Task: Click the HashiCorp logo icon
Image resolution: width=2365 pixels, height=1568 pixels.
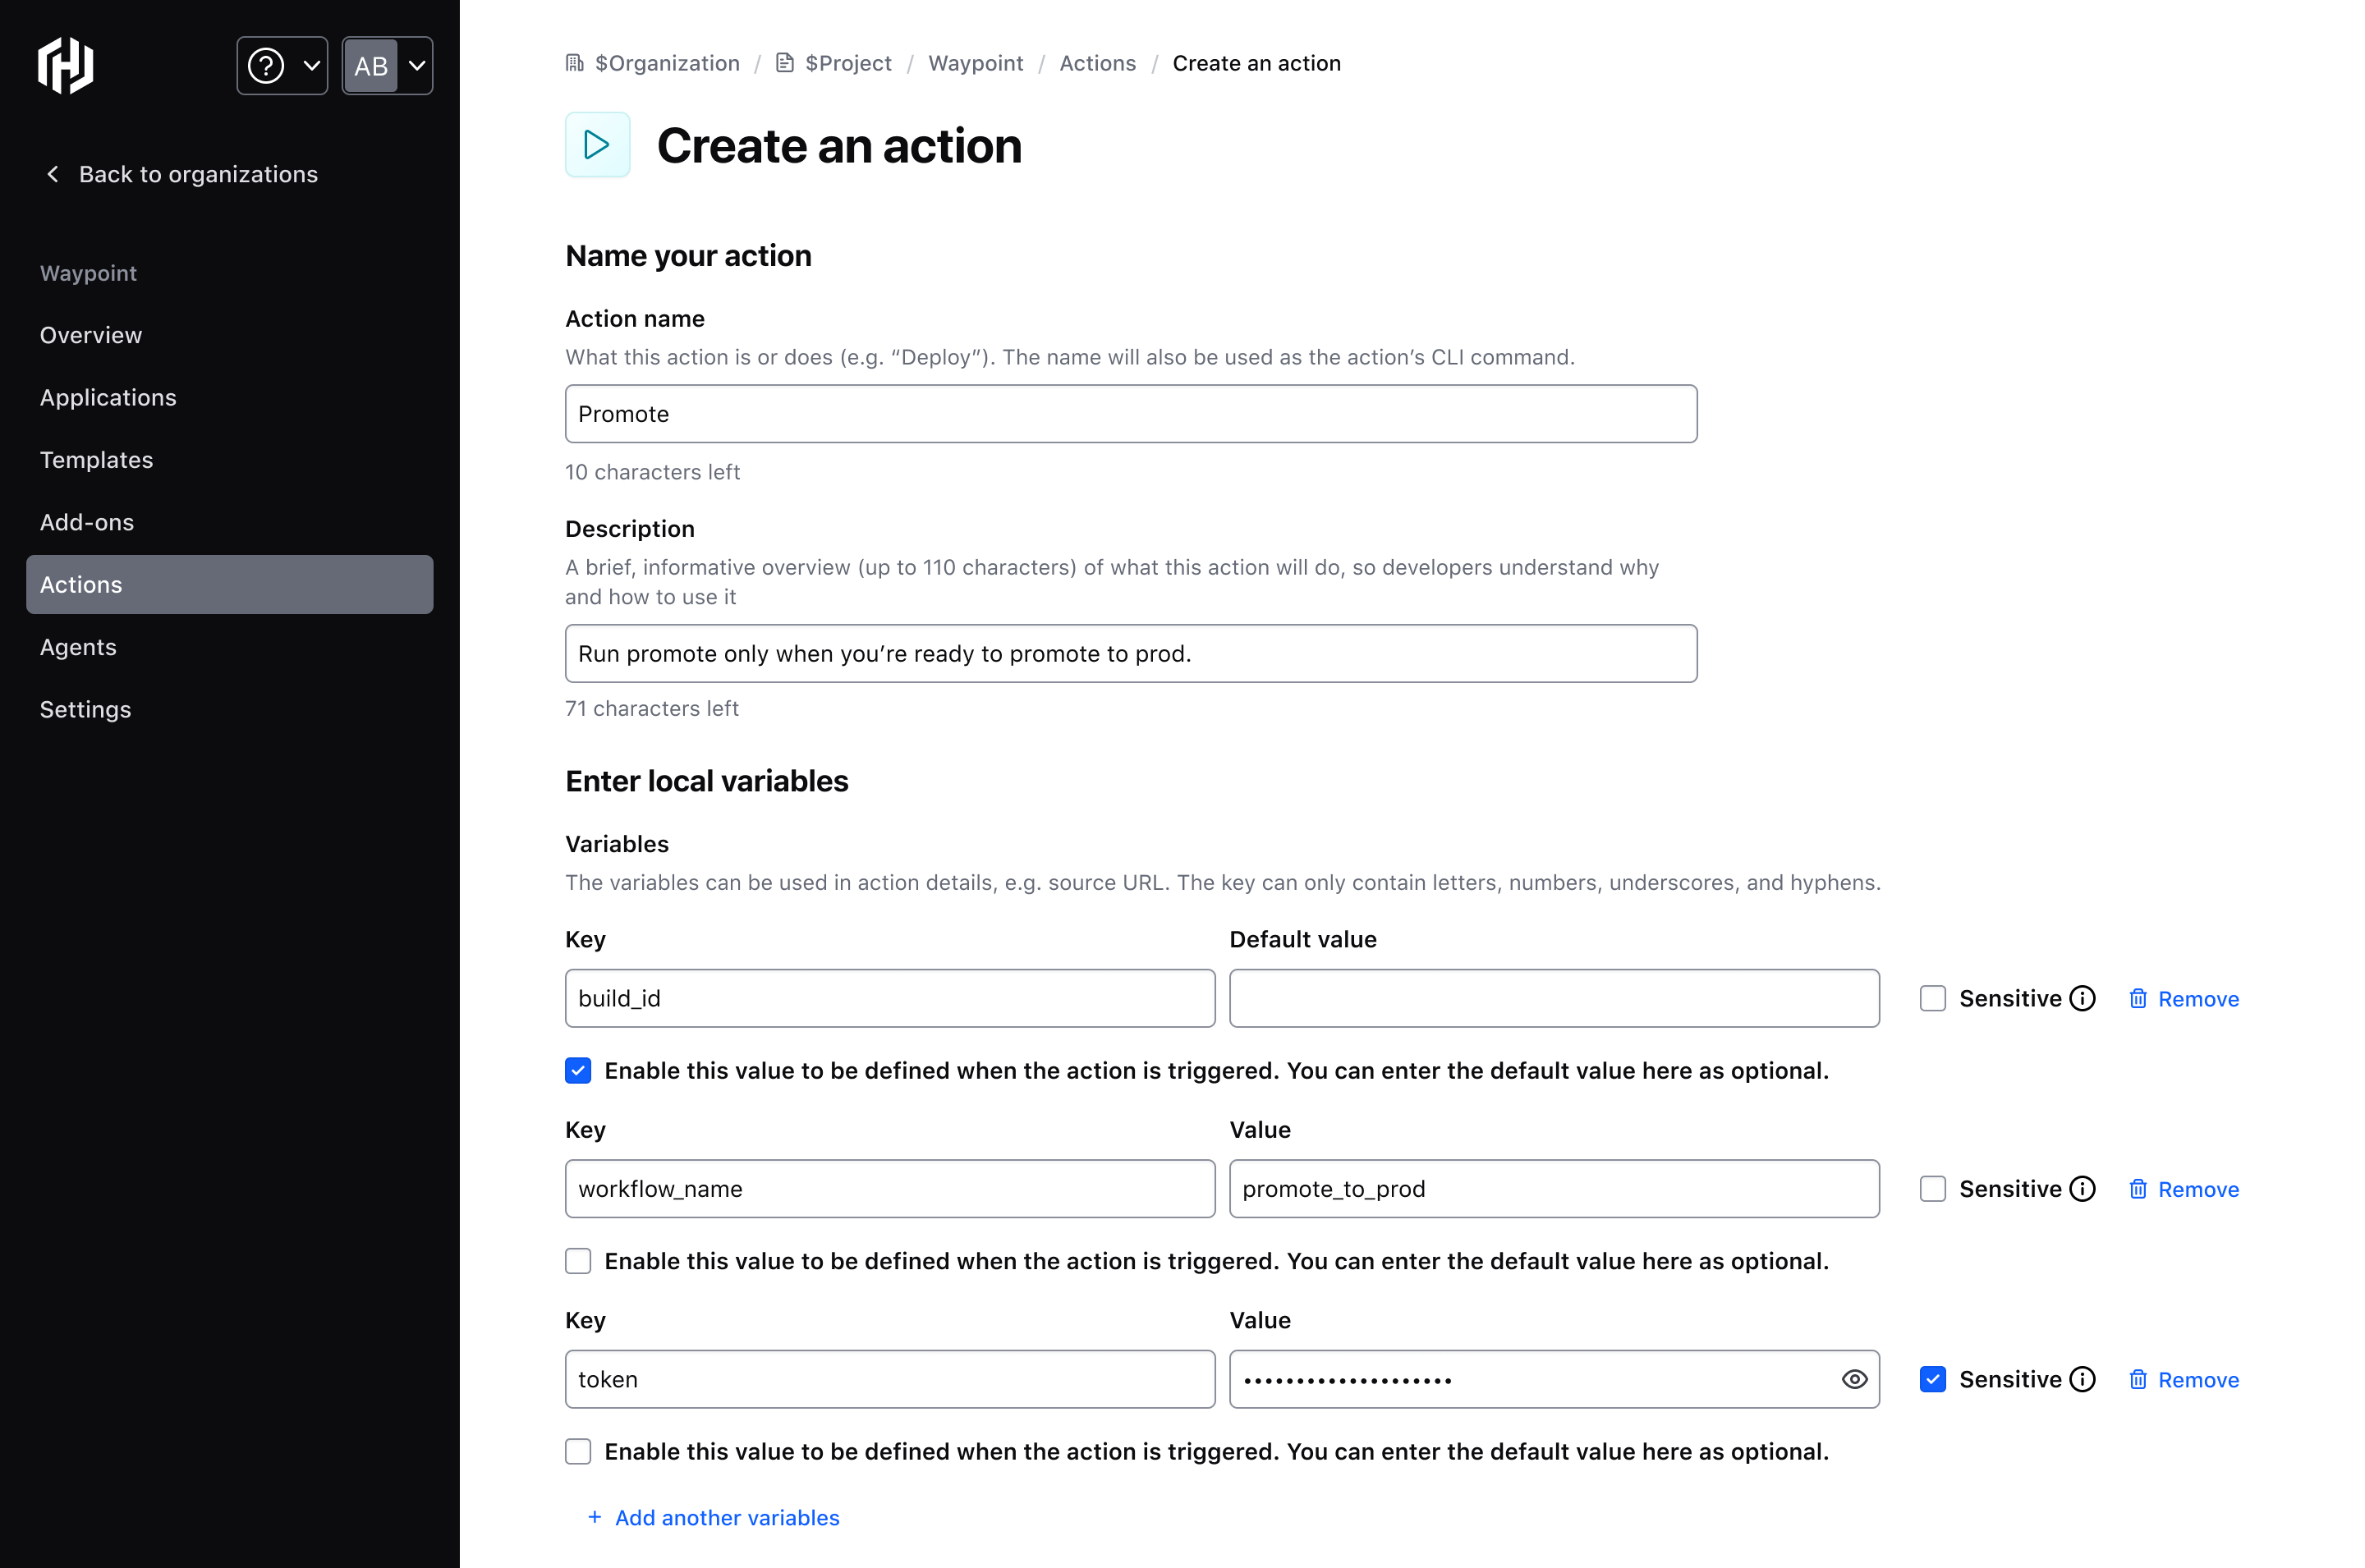Action: (x=66, y=66)
